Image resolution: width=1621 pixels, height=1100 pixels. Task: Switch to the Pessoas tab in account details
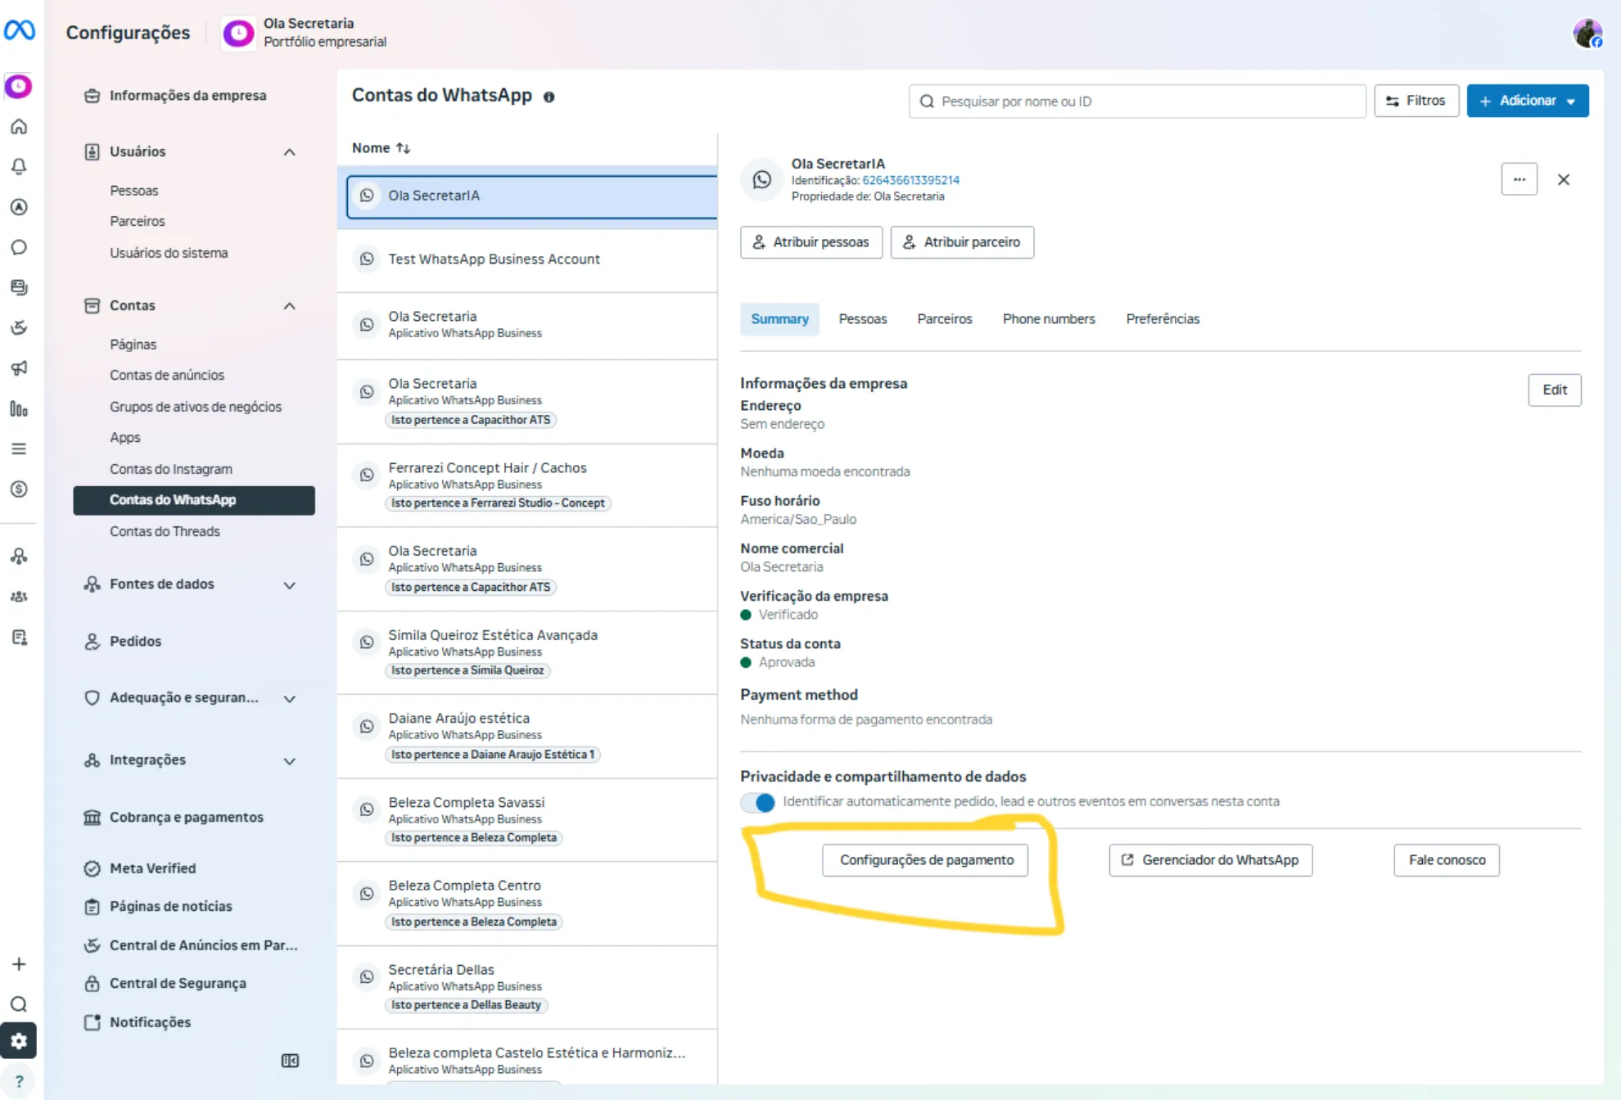coord(863,319)
